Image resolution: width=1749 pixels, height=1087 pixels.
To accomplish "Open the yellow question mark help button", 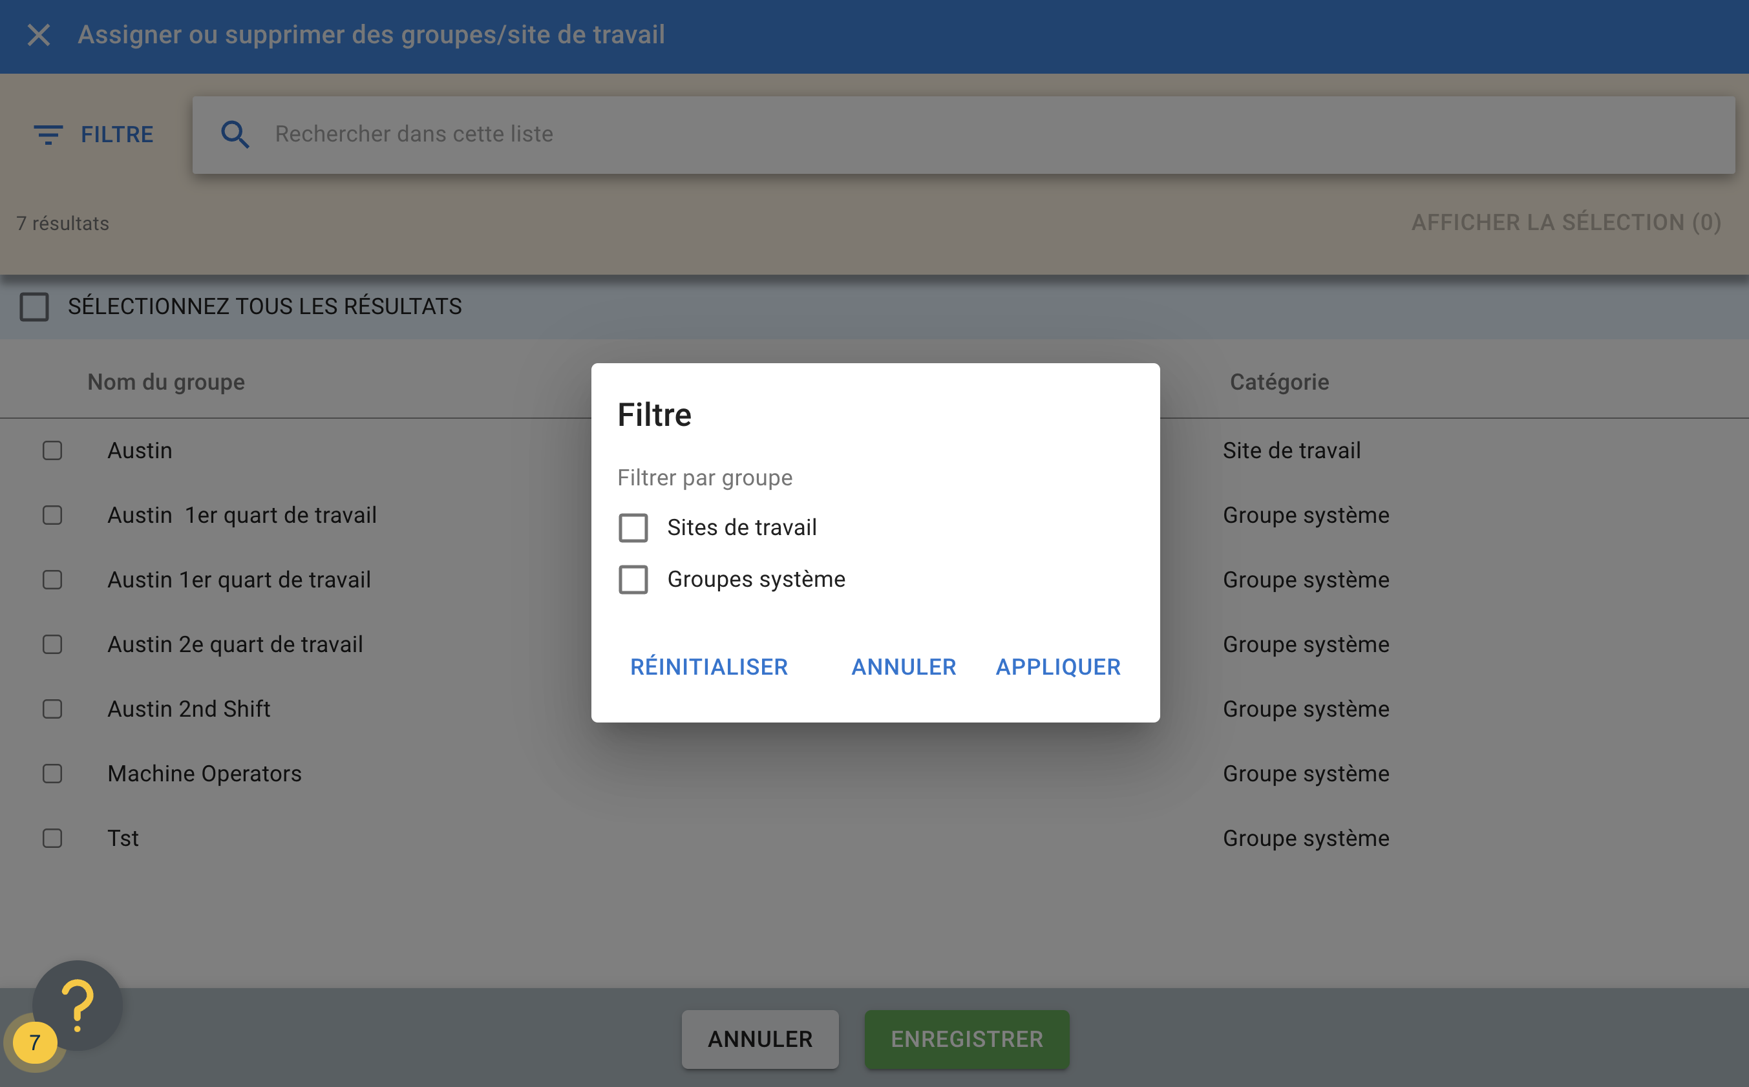I will (78, 1004).
